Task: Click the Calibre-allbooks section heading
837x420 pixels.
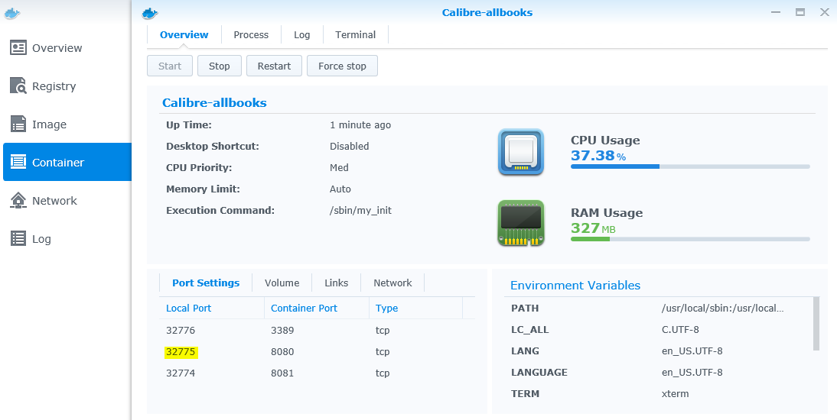Action: point(214,103)
